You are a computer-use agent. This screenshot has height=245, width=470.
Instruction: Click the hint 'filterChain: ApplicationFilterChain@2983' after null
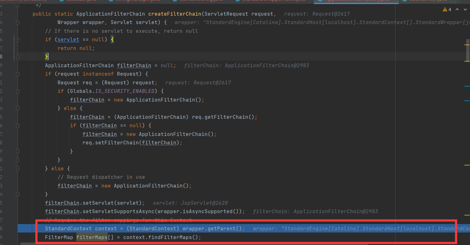tap(246, 66)
